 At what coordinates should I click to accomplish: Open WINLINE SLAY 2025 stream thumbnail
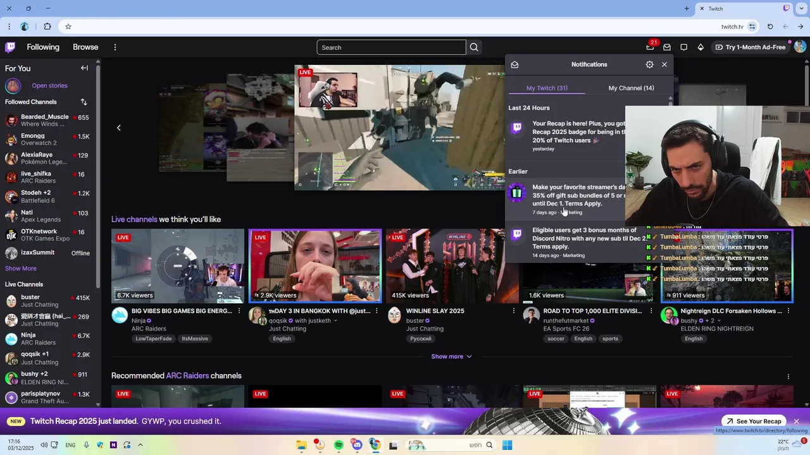[x=452, y=265]
